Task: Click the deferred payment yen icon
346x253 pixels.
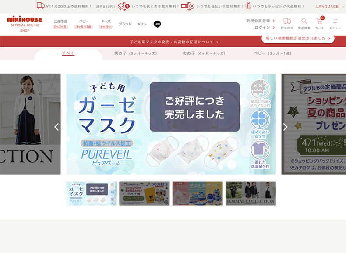Action: coord(187,6)
